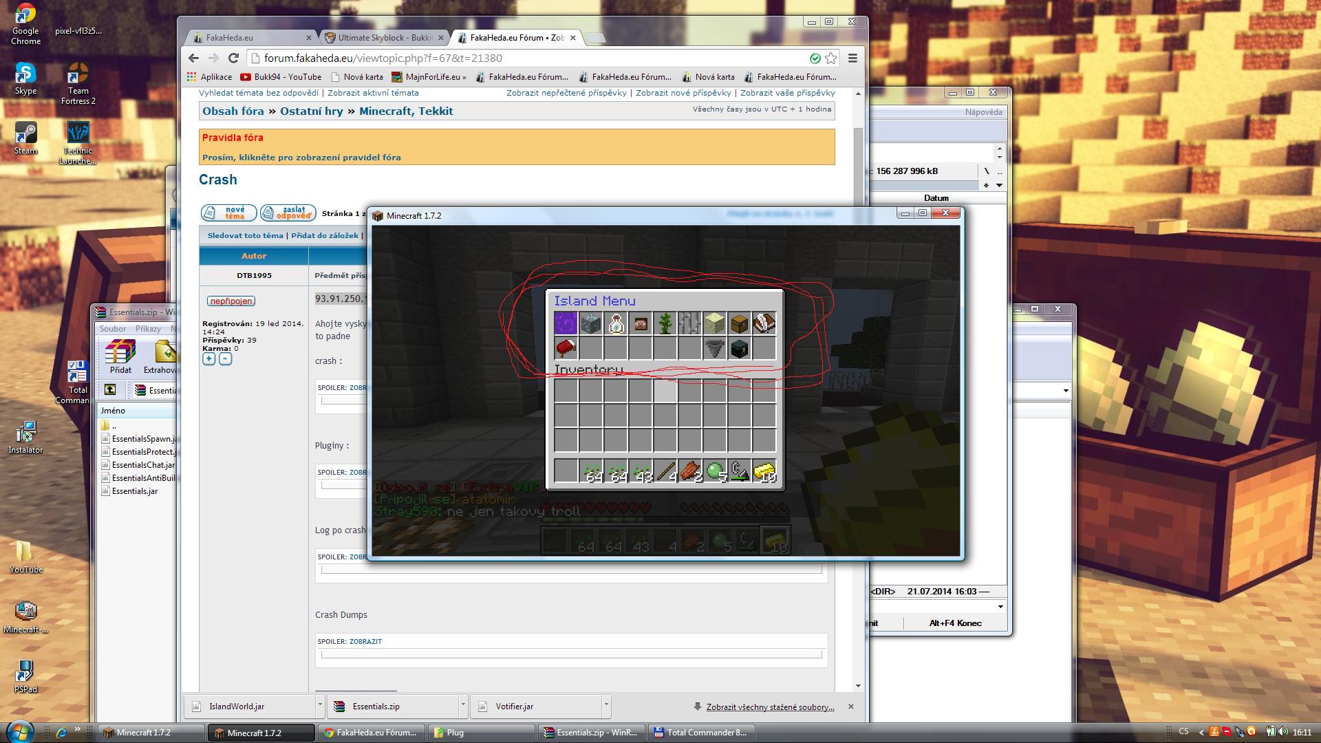The image size is (1321, 743).
Task: Open the Nápověda menu in Total Commander
Action: click(x=983, y=112)
